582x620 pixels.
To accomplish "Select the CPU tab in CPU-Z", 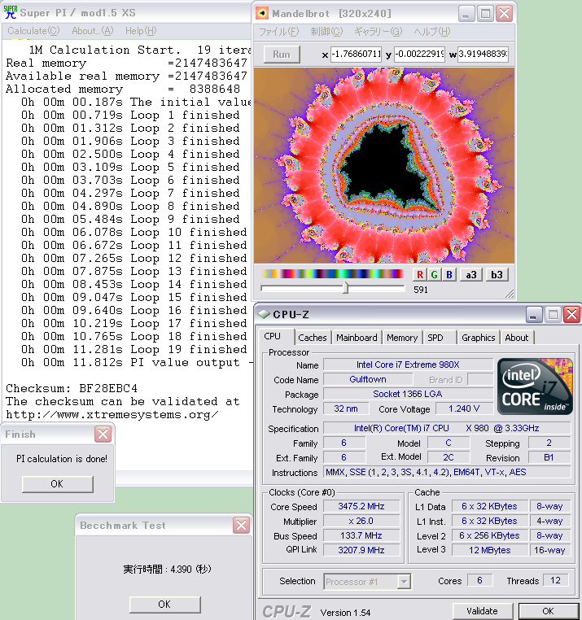I will (272, 336).
